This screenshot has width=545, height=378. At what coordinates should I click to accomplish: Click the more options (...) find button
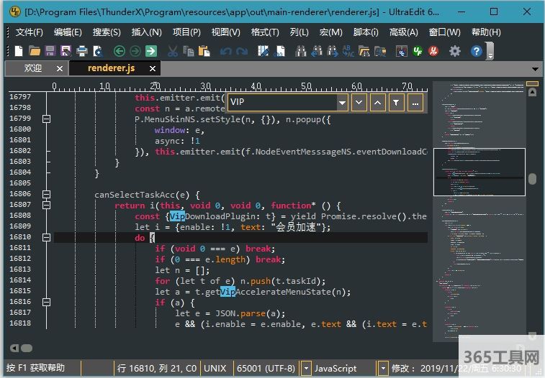tap(415, 103)
